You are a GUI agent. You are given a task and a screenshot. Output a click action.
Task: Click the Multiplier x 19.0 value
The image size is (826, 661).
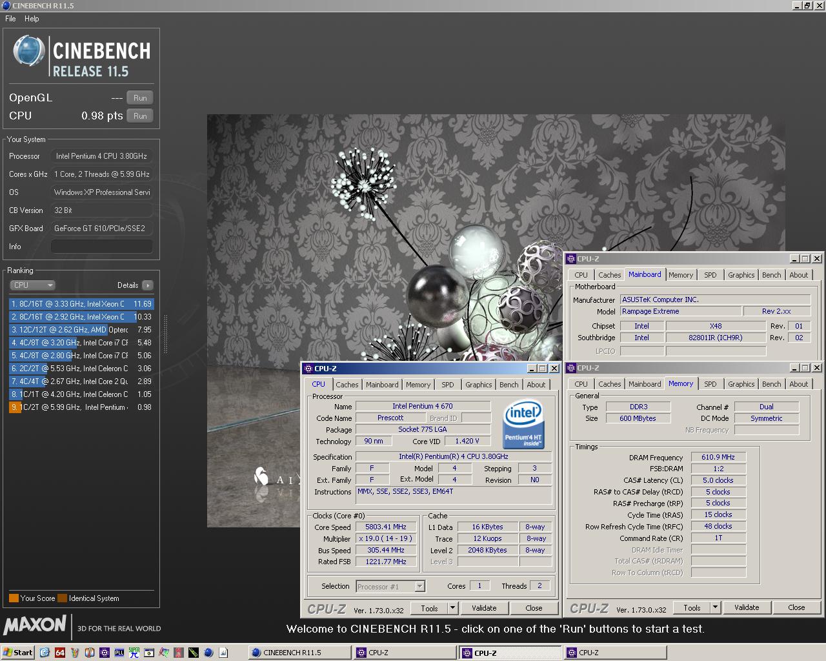click(x=386, y=539)
